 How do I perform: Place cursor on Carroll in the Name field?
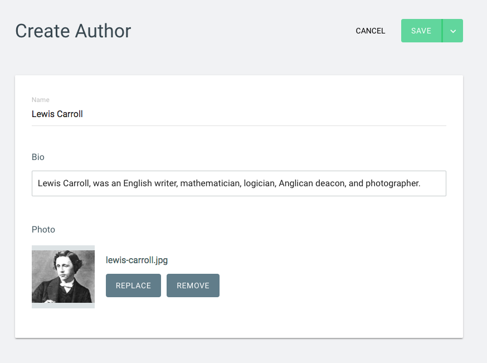pos(70,114)
